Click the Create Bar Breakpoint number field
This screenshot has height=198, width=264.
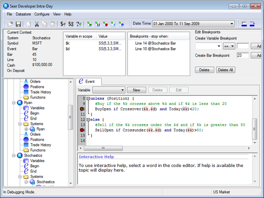point(243,56)
